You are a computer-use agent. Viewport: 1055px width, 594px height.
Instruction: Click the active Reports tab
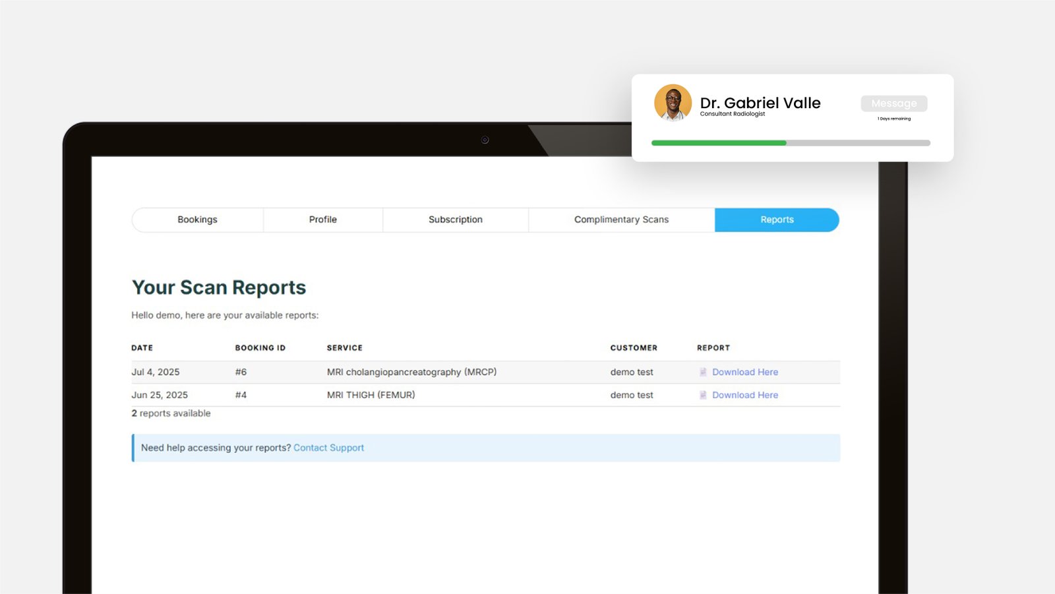click(777, 220)
